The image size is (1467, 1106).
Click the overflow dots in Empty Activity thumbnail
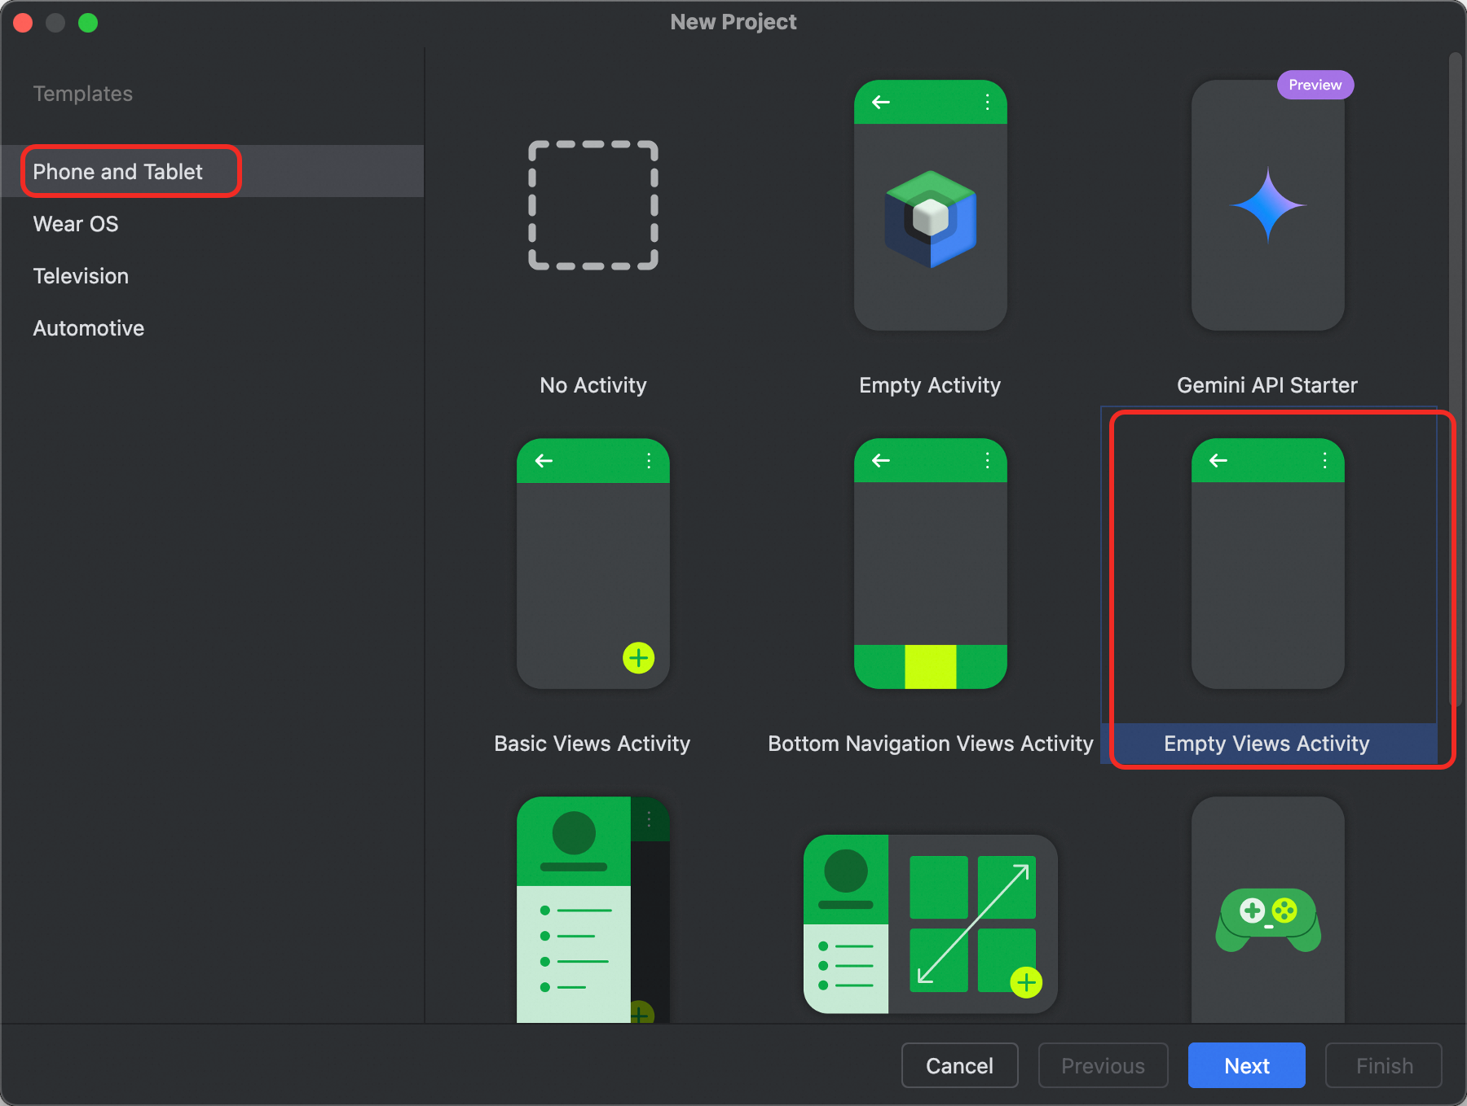pos(987,102)
